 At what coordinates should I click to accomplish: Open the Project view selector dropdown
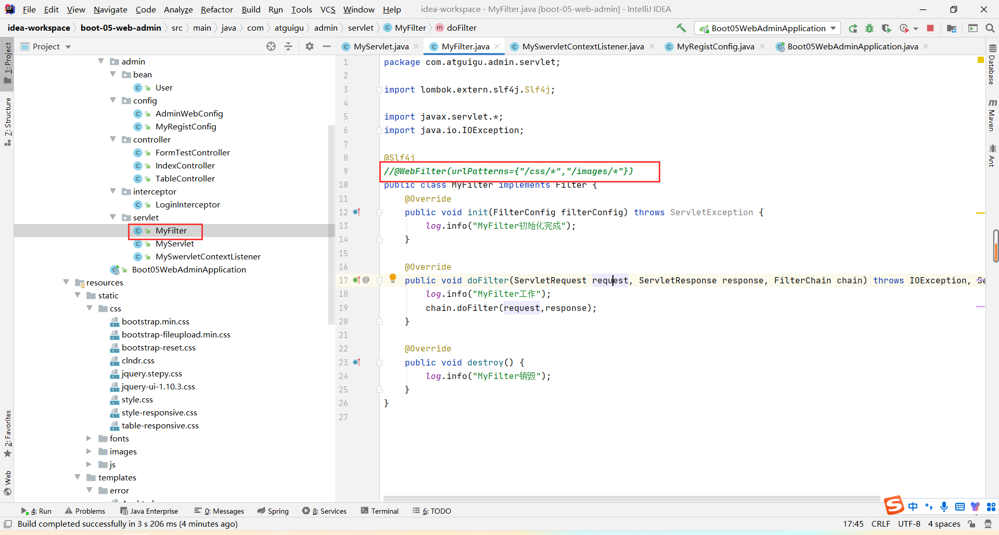coord(46,46)
